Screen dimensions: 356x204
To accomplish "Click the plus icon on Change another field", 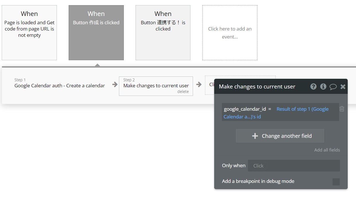I will click(255, 136).
